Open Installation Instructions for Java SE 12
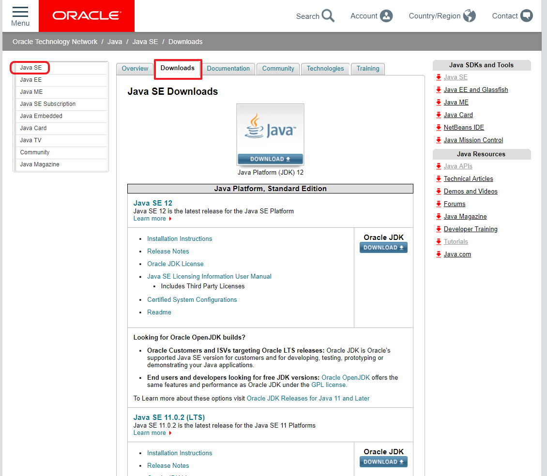The image size is (547, 476). tap(180, 239)
